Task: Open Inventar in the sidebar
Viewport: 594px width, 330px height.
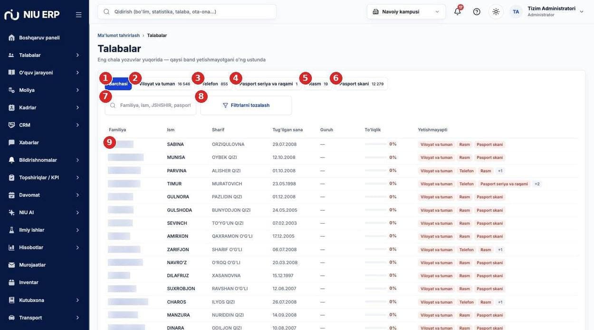Action: point(29,283)
